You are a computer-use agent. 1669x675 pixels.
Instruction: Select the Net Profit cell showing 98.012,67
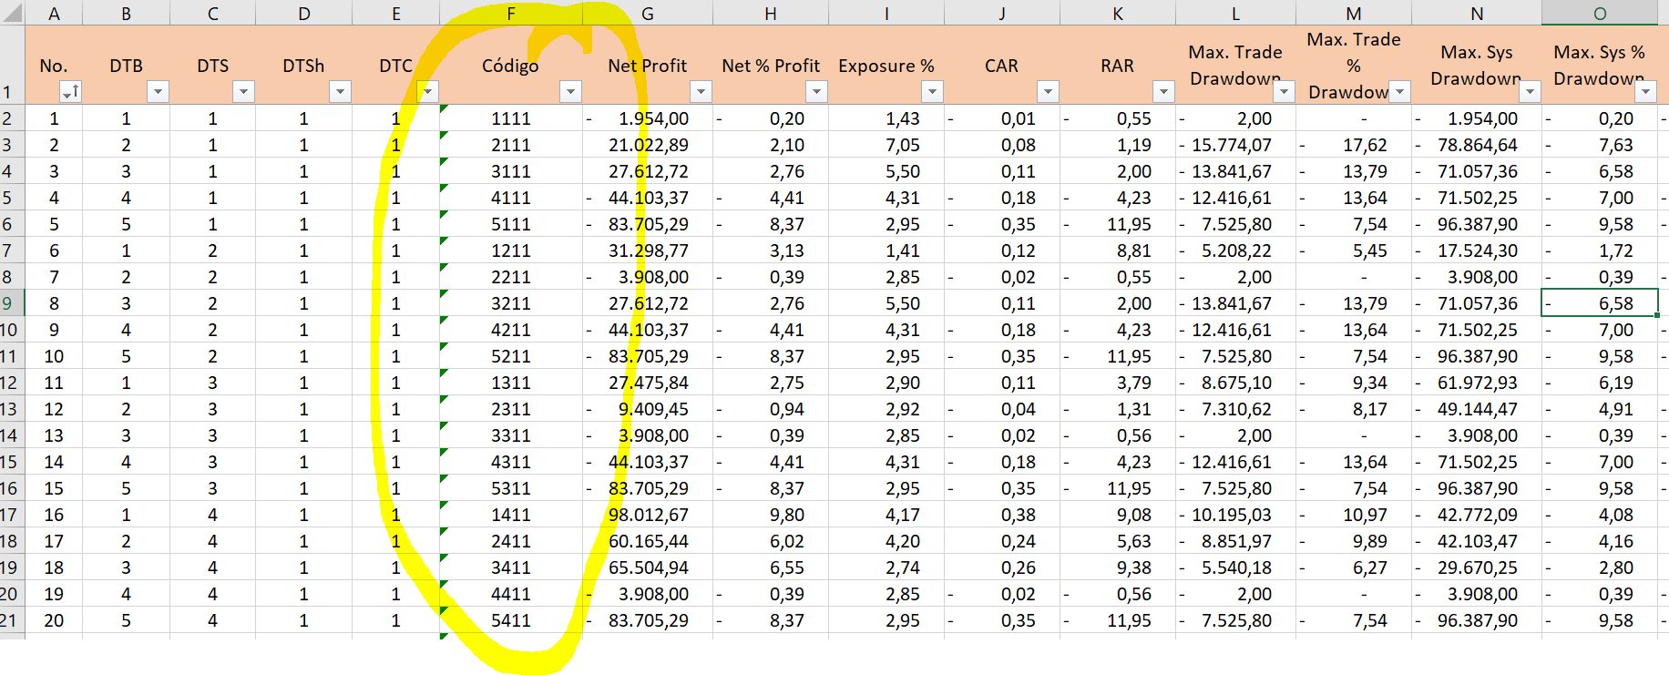coord(648,515)
